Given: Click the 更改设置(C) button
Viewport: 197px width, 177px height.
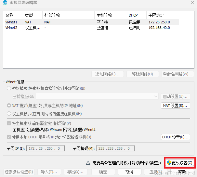Looking at the screenshot, I should (180, 163).
